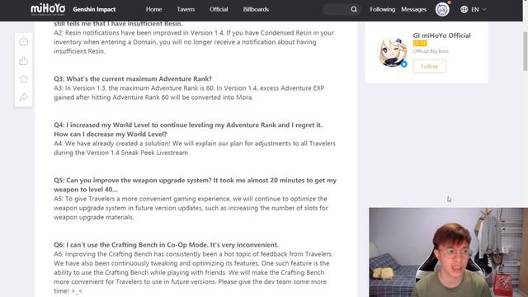Screen dimensions: 528x297
Task: Open the GI miHoYo Official avatar
Action: pos(392,52)
